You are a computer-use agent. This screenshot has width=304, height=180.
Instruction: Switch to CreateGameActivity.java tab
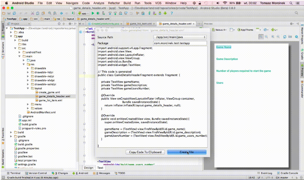[x=105, y=24]
